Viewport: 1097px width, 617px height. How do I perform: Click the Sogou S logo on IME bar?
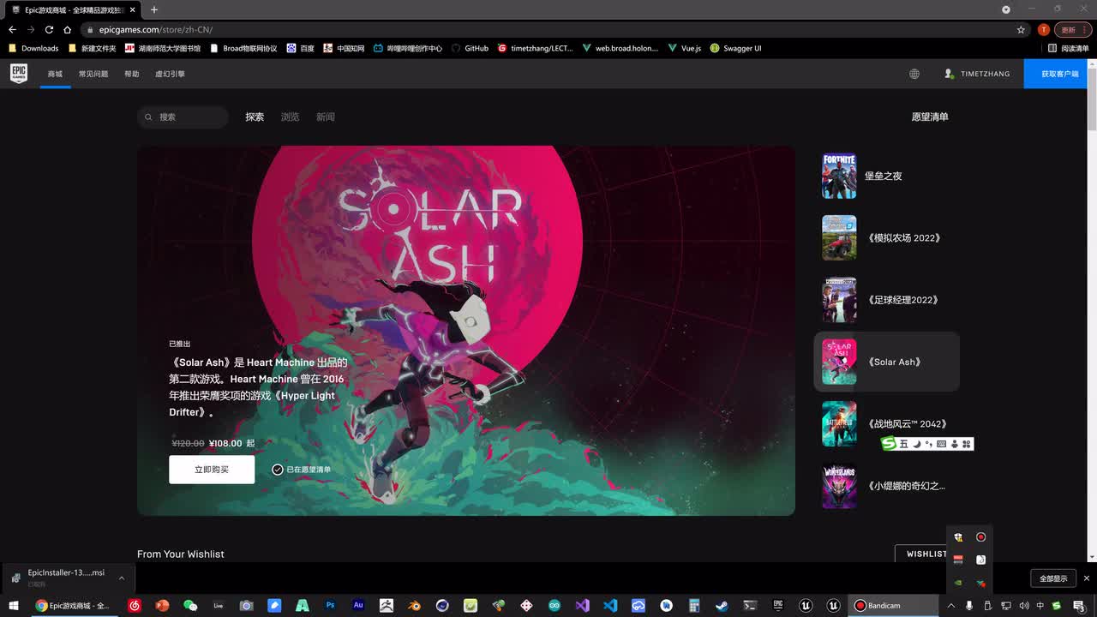click(x=889, y=444)
